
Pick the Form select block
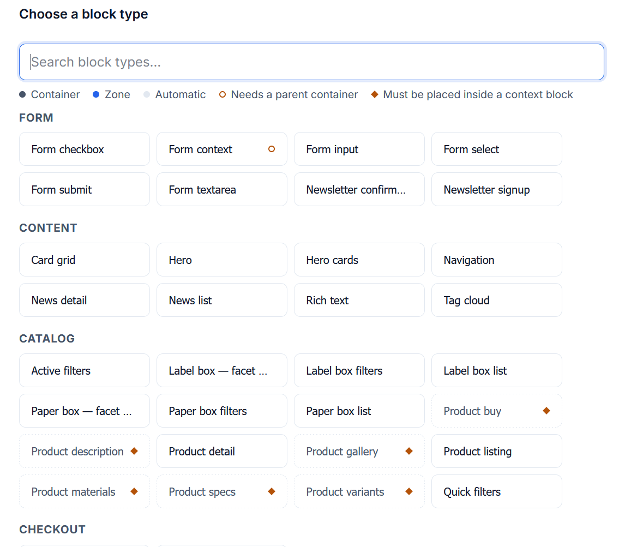[x=497, y=149]
